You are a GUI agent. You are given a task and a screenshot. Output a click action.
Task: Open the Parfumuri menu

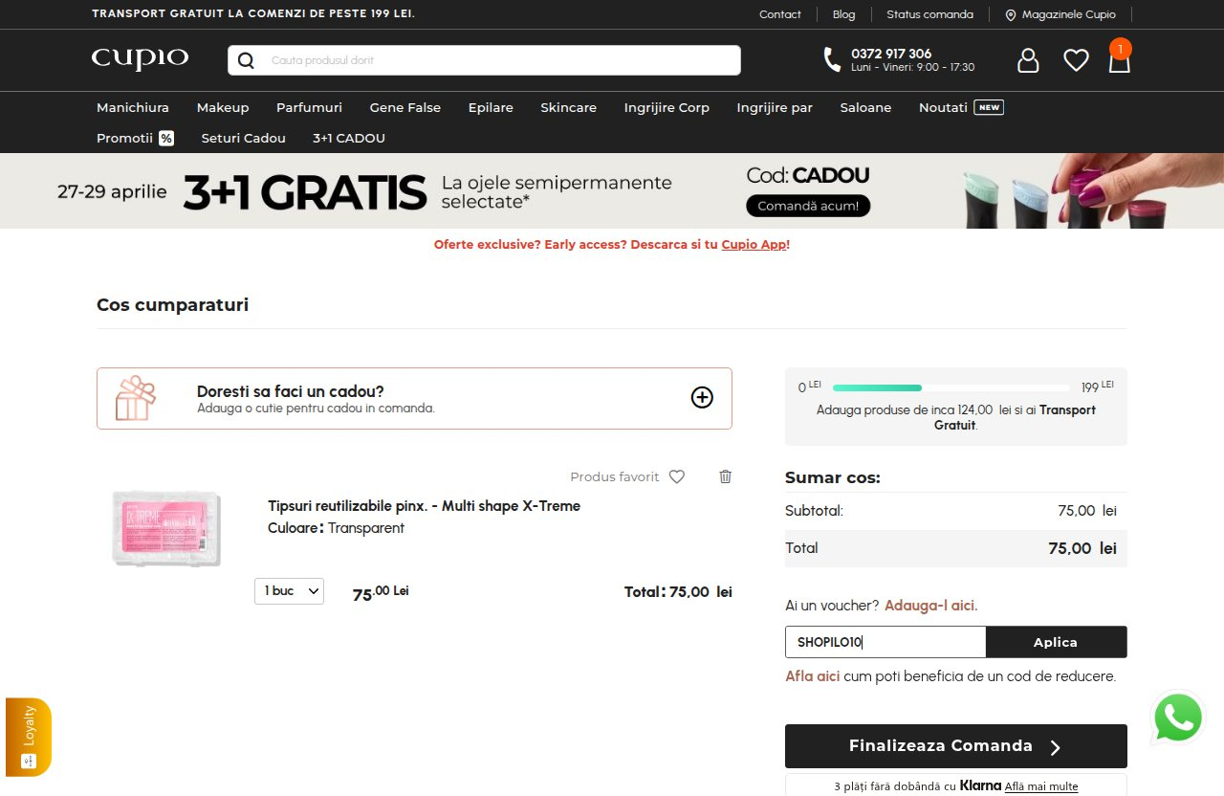(309, 107)
